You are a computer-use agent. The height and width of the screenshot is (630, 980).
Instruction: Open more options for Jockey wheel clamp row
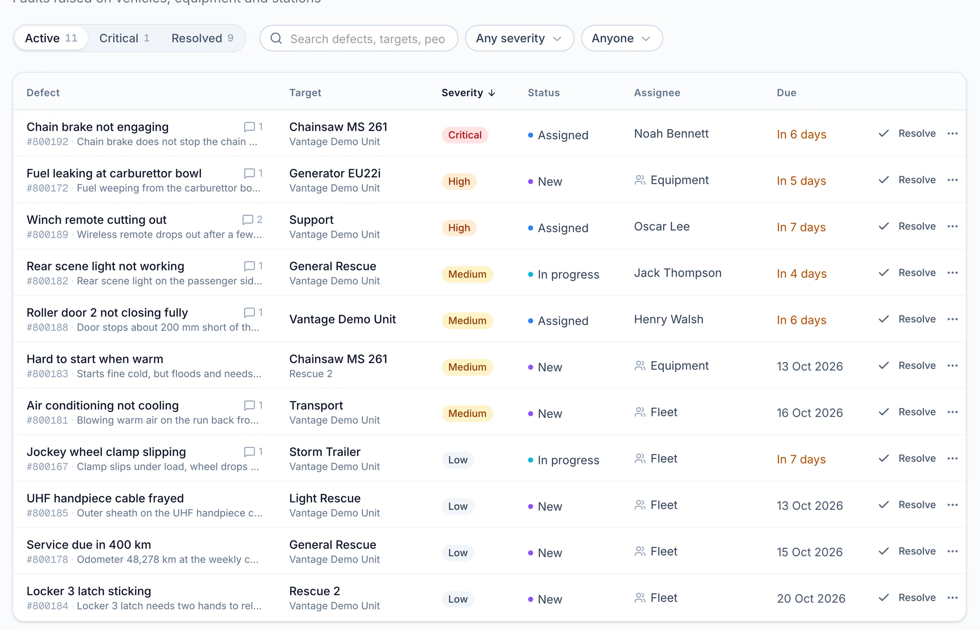[x=953, y=459]
